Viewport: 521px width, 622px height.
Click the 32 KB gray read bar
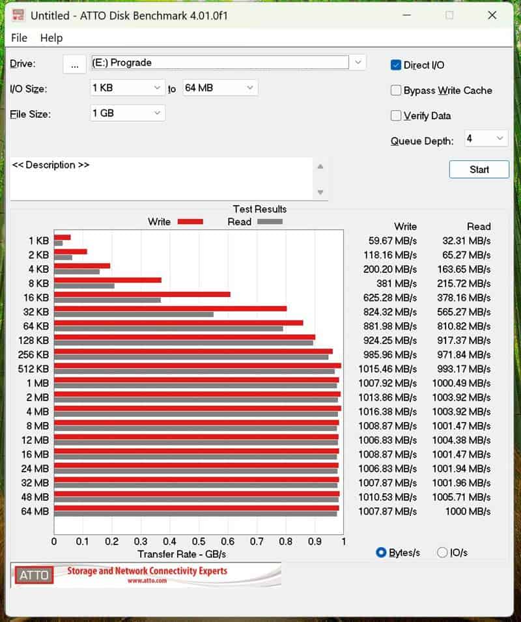click(x=134, y=314)
